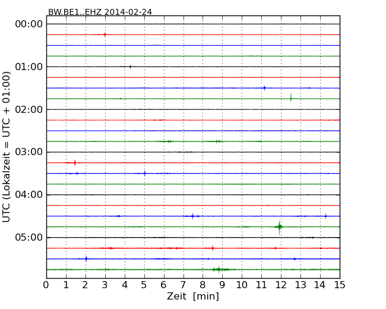Click the blue spike near minute 7.5 below 04:00
This screenshot has height=309, width=386.
click(193, 216)
